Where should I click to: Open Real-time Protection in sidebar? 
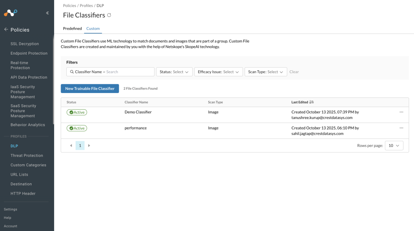tap(20, 65)
